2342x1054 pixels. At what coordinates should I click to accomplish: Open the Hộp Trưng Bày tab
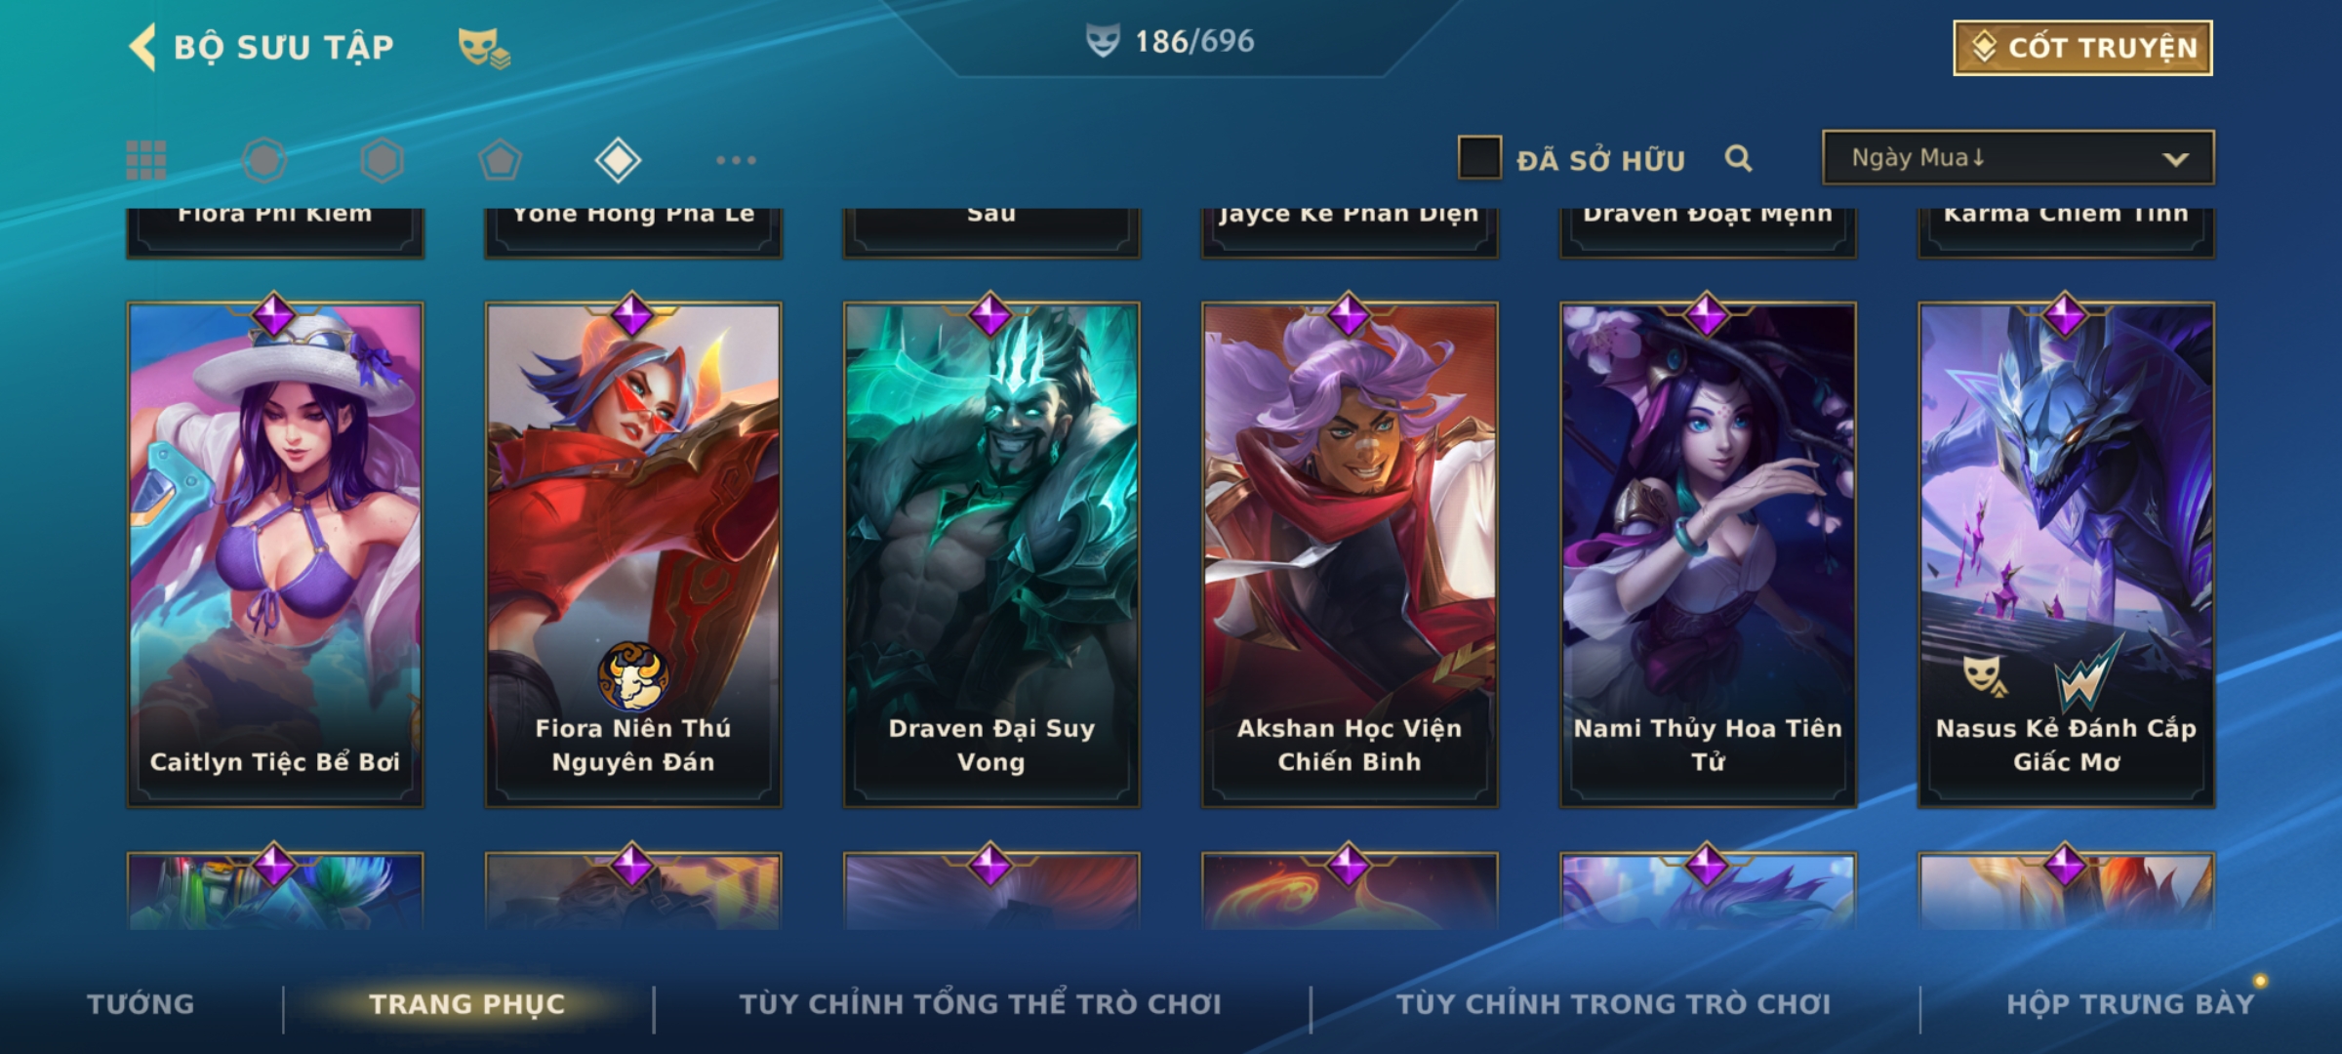point(2130,1004)
